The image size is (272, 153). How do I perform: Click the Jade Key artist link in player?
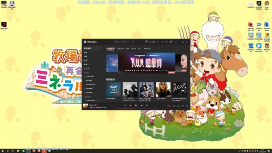click(92, 107)
